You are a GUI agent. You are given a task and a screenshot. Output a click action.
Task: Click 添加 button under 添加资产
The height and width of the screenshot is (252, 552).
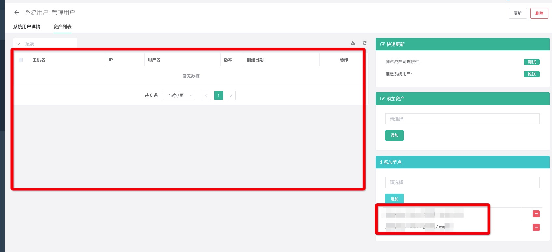(x=394, y=135)
